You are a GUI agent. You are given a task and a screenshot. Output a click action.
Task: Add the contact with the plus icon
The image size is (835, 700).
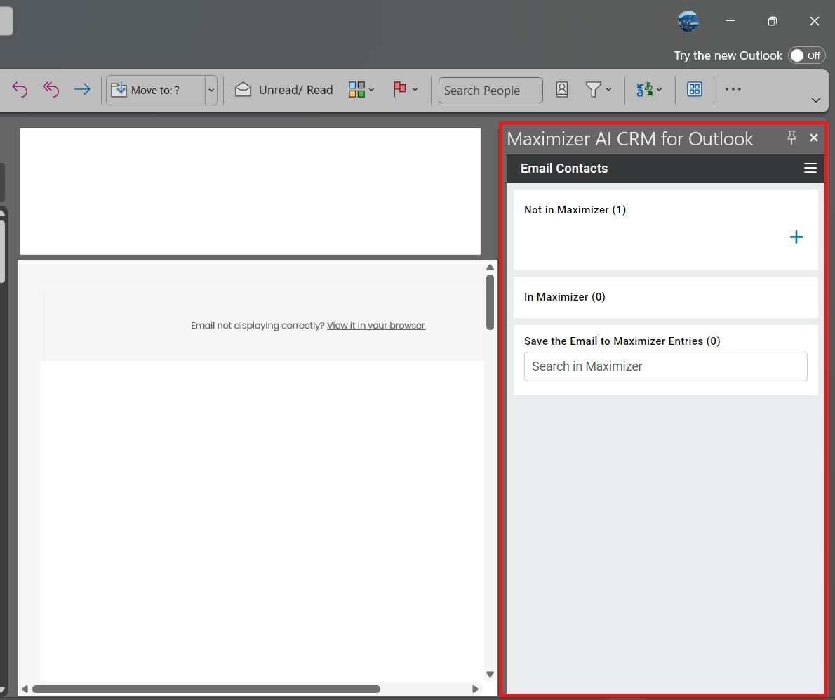click(x=796, y=237)
